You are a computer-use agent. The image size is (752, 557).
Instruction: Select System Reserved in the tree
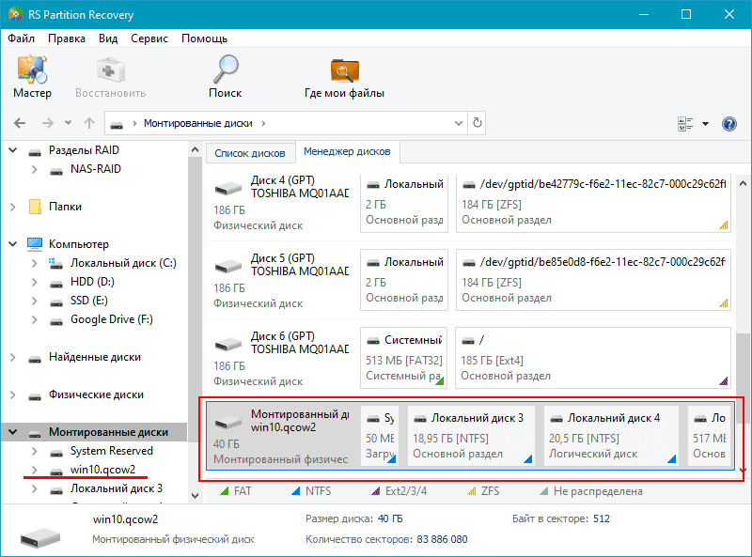coord(111,451)
